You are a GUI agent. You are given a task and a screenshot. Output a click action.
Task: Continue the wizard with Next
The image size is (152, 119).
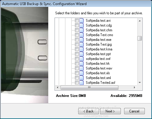point(110,111)
